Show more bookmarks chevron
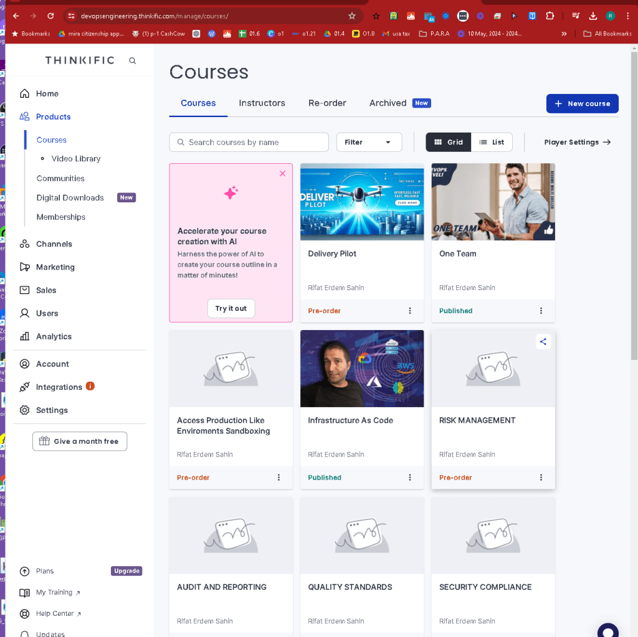 (x=564, y=34)
